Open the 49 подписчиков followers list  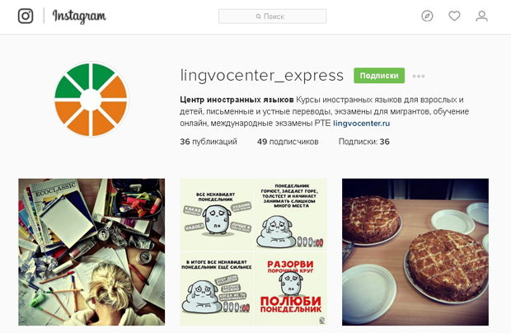pos(288,142)
